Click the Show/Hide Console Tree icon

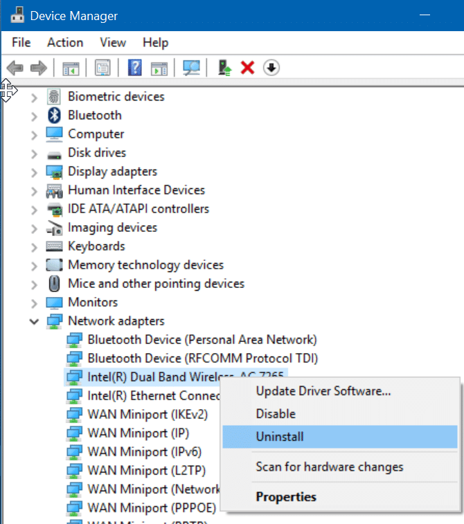[71, 68]
